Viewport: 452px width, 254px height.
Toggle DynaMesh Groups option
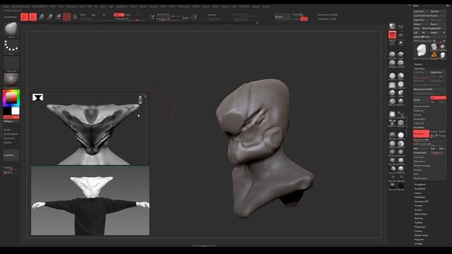point(434,132)
